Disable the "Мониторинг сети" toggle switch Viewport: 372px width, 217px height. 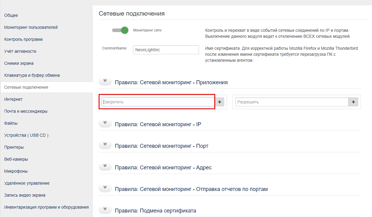point(120,30)
